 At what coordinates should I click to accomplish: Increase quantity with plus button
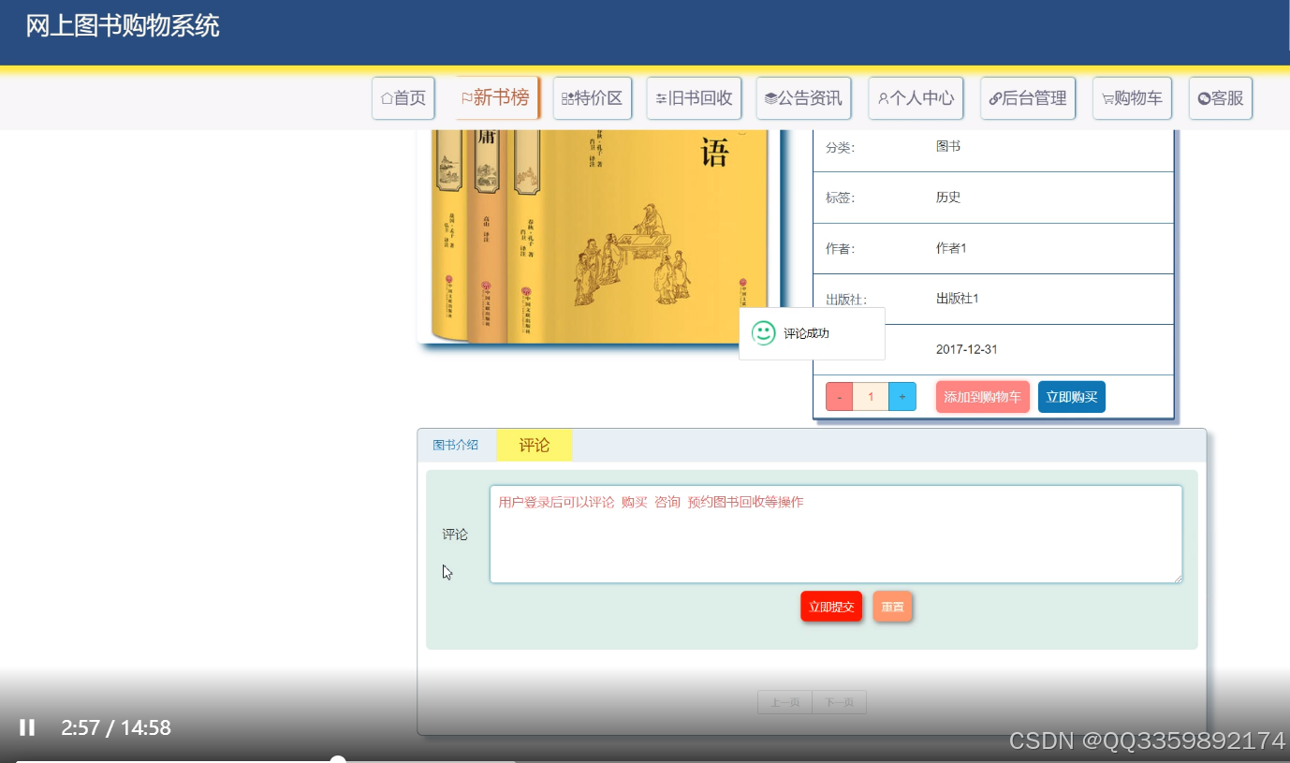[x=902, y=397]
